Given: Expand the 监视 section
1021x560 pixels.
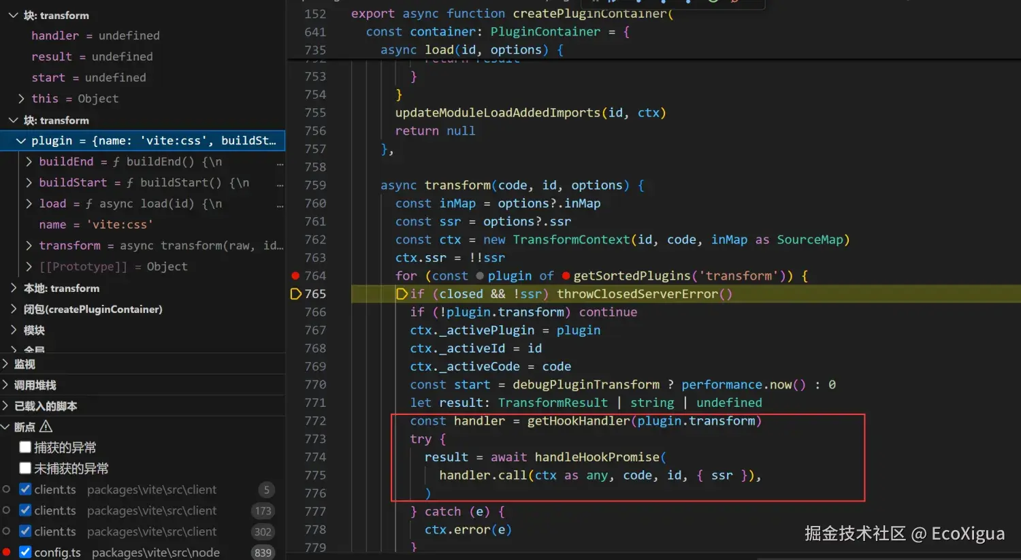Looking at the screenshot, I should (x=5, y=364).
